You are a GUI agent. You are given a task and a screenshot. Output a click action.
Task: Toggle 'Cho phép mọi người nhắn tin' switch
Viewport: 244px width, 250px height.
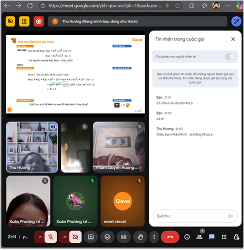(230, 56)
